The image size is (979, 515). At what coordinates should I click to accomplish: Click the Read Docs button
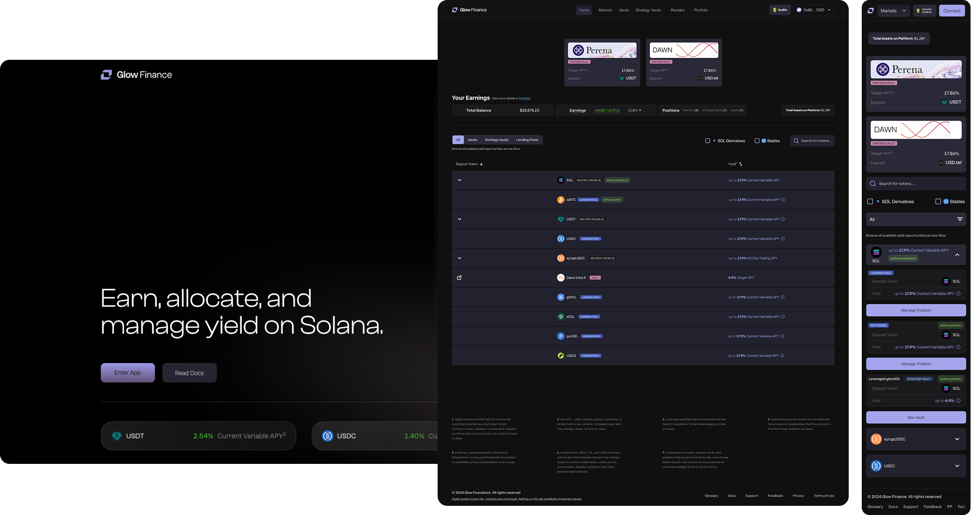click(190, 373)
